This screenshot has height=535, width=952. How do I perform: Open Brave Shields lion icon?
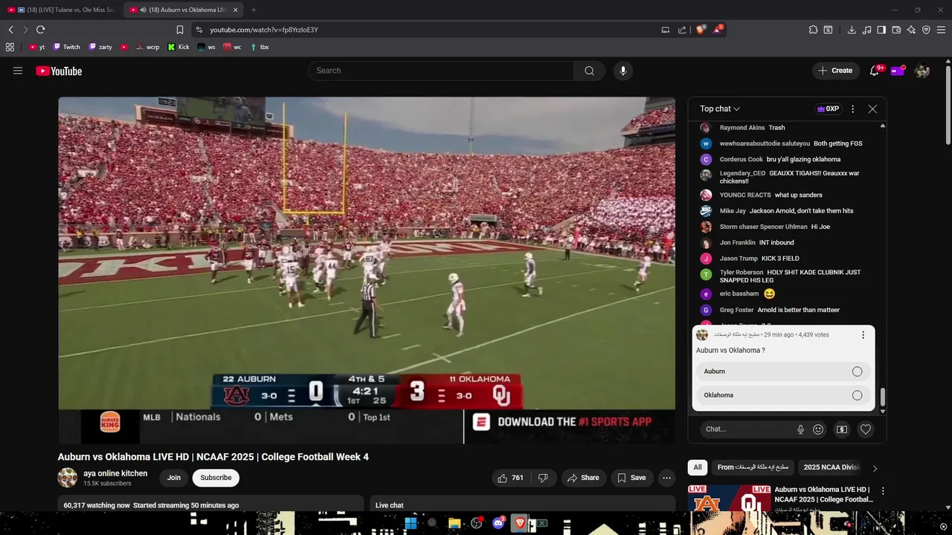701,30
